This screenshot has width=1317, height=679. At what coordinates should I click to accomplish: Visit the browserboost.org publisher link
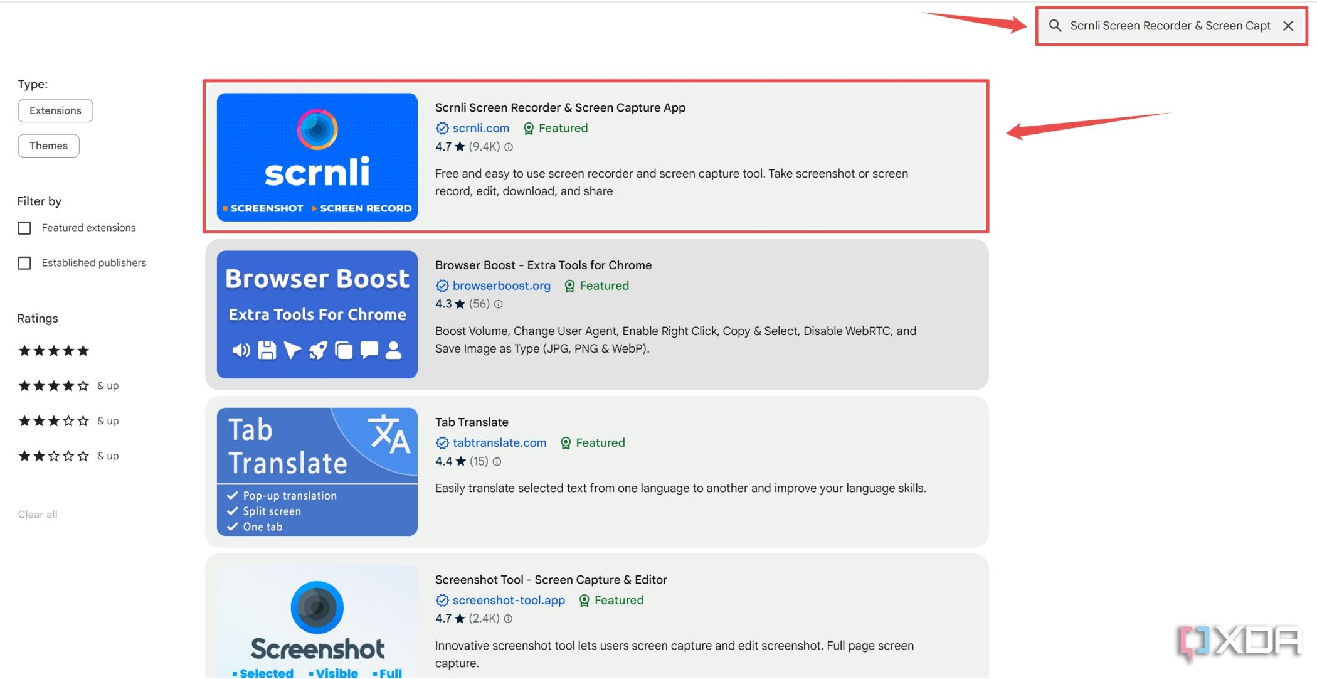(x=502, y=286)
